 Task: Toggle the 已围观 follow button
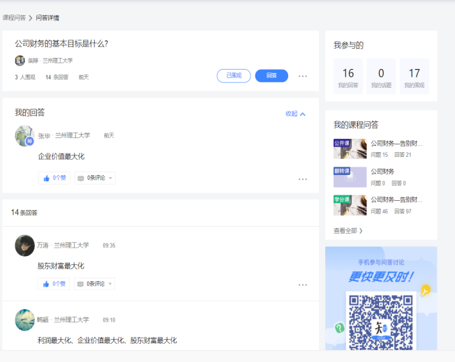tap(234, 76)
